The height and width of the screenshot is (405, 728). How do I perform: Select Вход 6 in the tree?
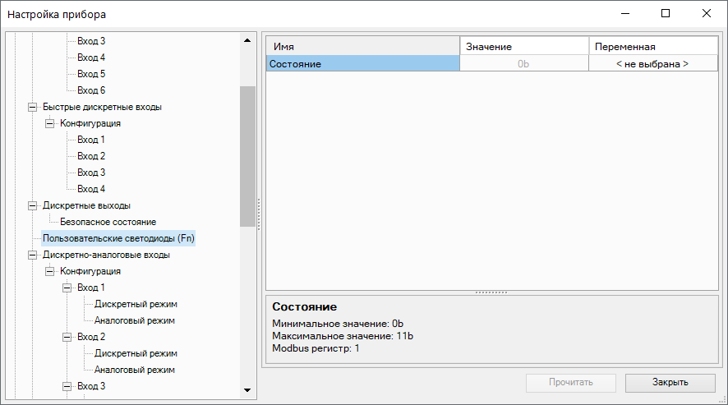pos(91,90)
